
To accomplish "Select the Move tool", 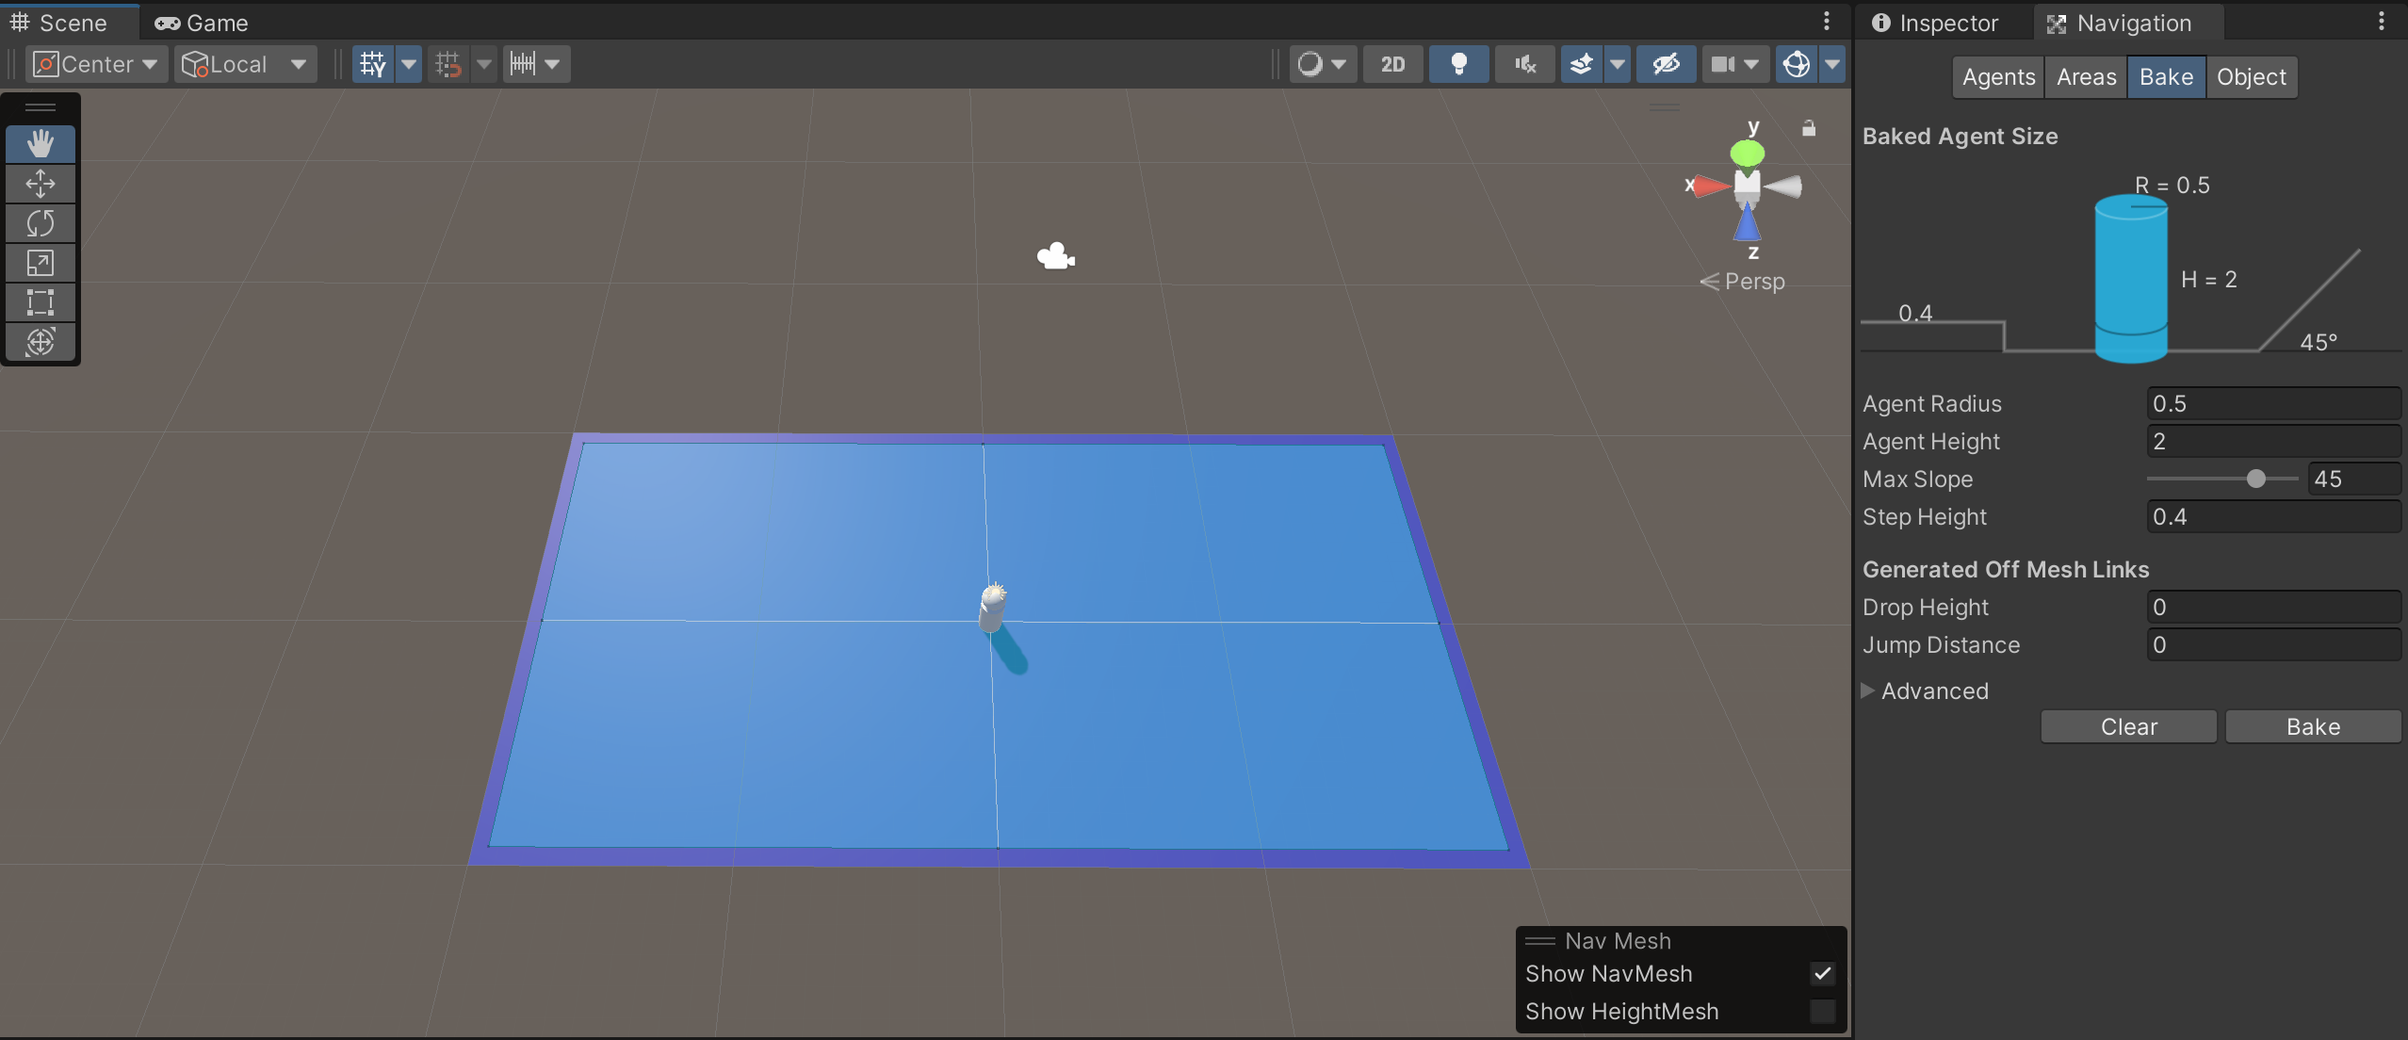I will (41, 184).
